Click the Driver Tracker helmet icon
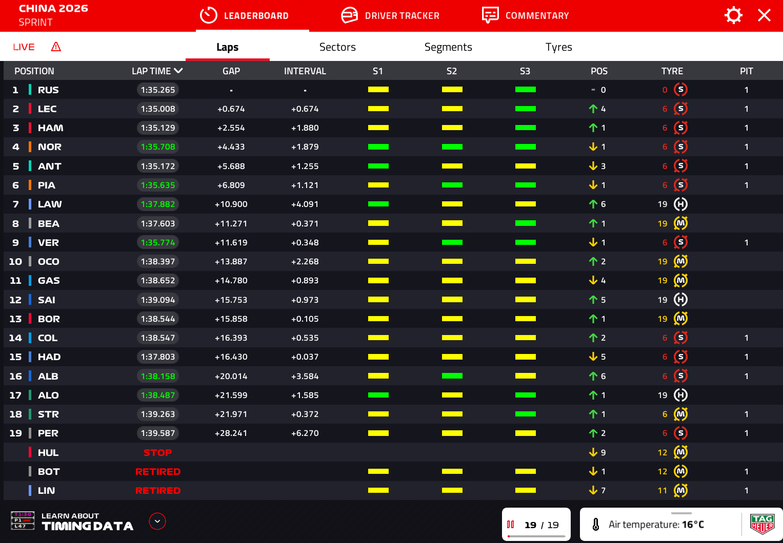 point(350,15)
